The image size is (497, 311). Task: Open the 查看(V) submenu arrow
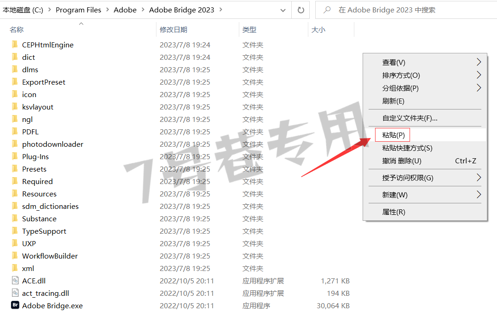coord(479,62)
